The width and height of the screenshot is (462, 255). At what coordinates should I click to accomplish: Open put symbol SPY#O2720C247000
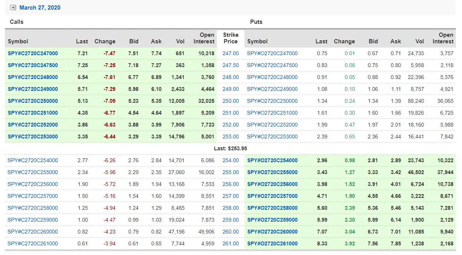point(272,53)
